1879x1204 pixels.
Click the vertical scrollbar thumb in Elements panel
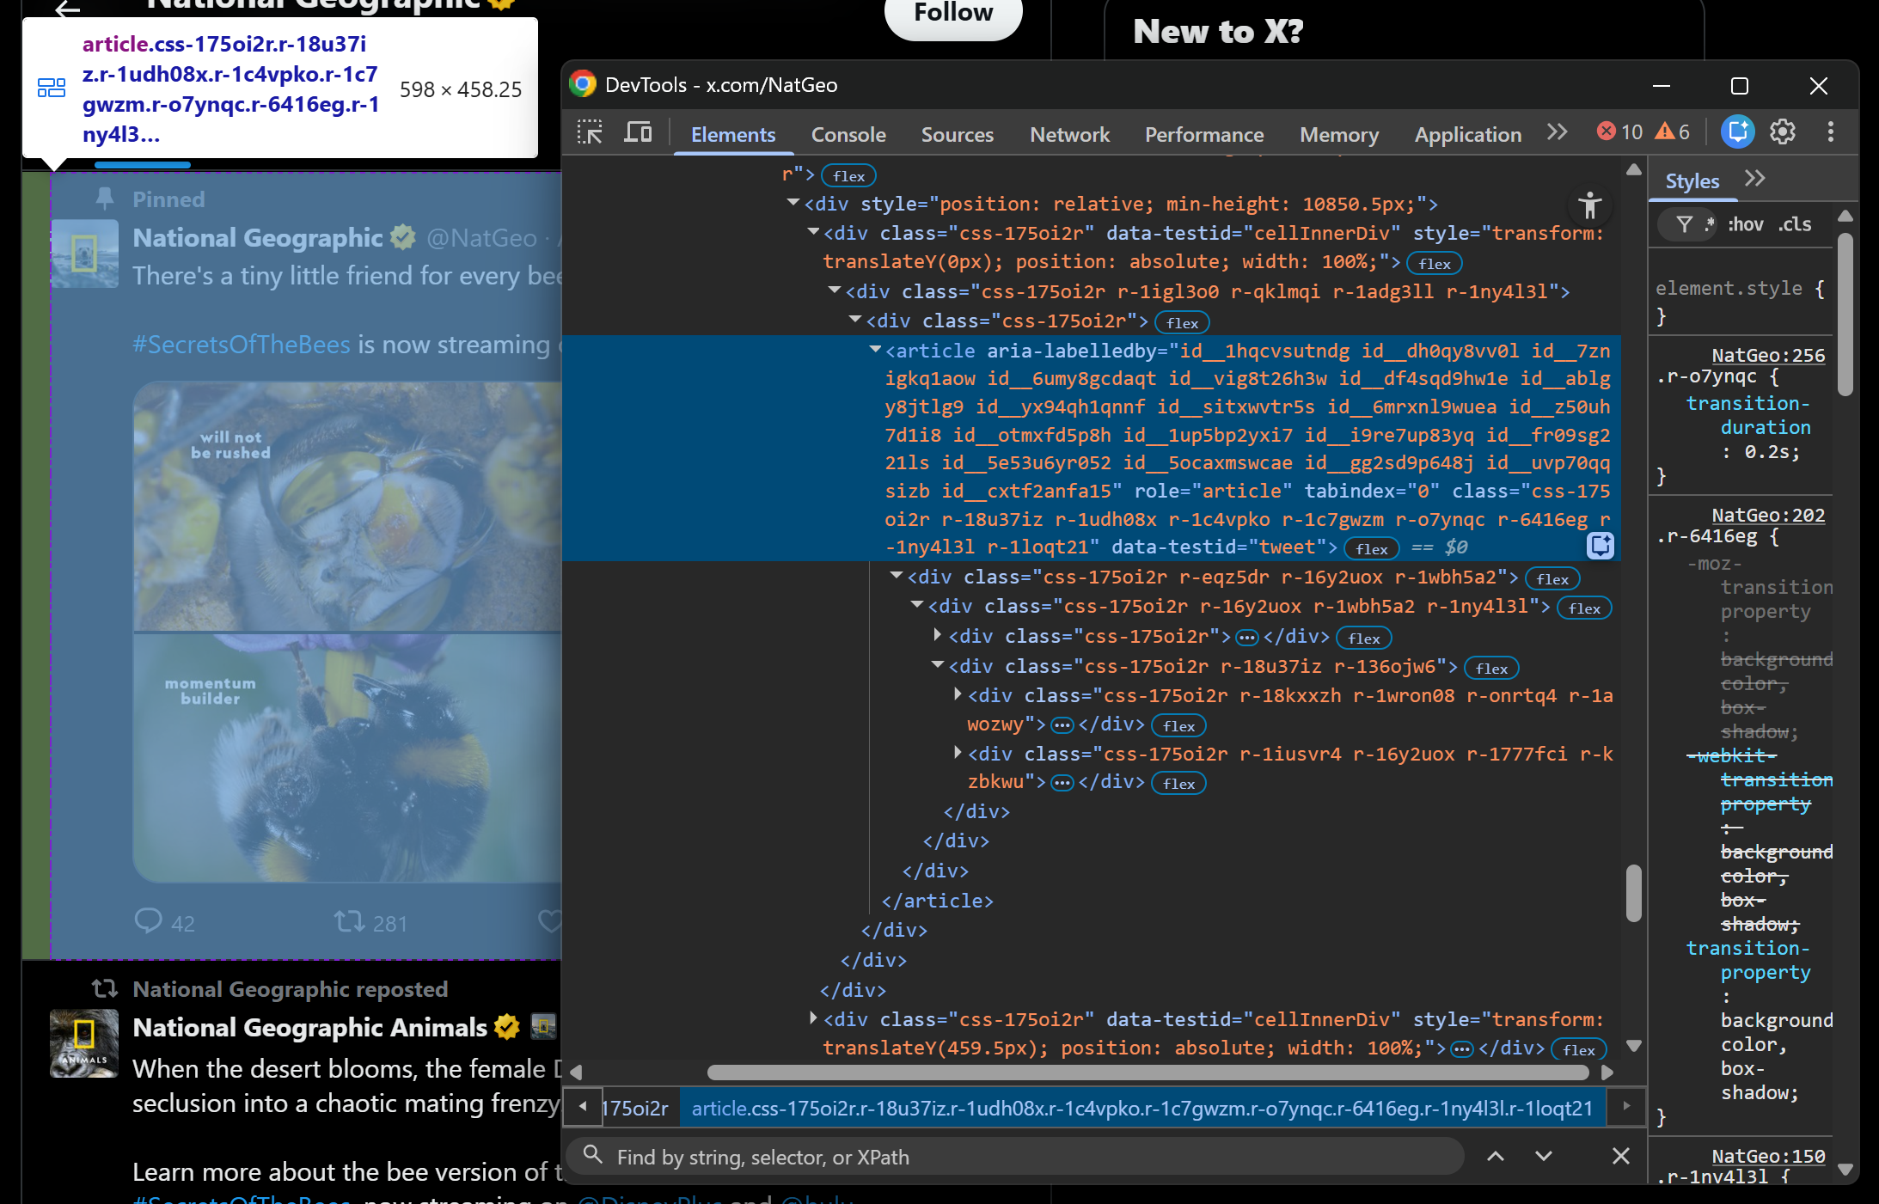coord(1634,892)
